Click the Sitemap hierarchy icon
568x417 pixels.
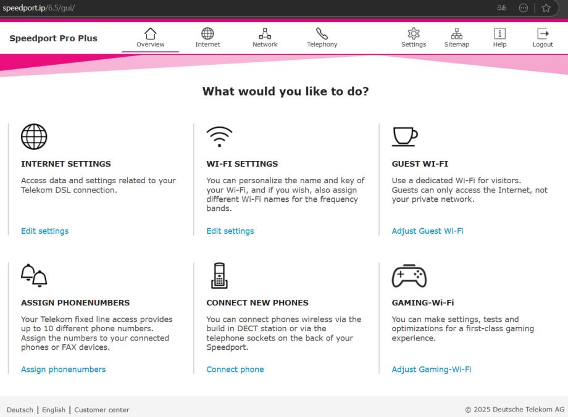[456, 33]
